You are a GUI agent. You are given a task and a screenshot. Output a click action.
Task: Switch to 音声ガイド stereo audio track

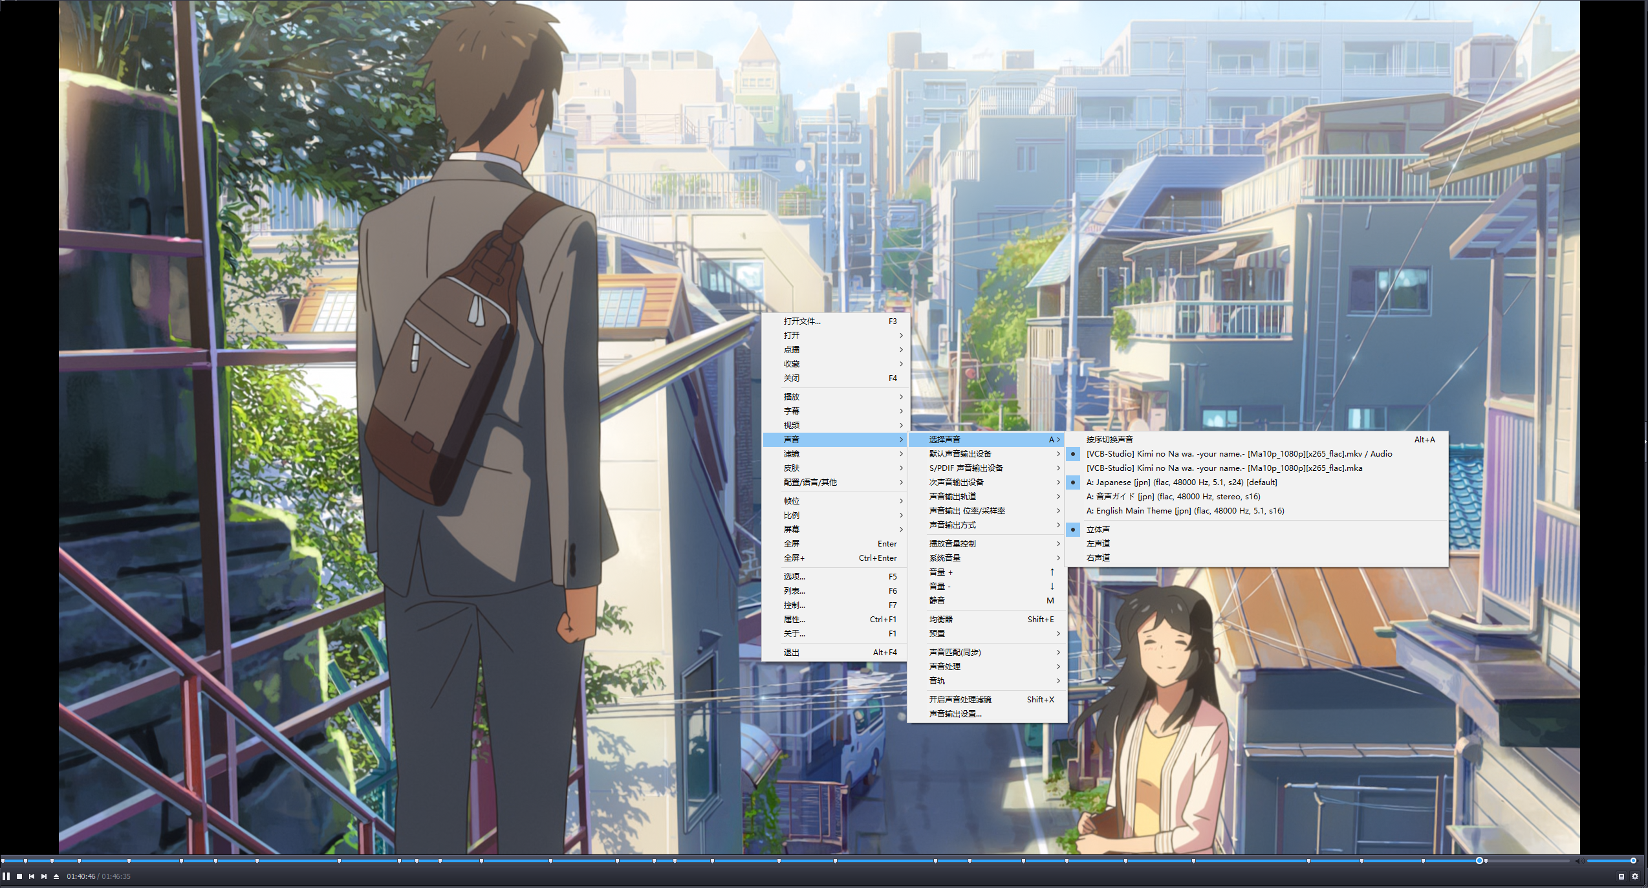coord(1173,497)
